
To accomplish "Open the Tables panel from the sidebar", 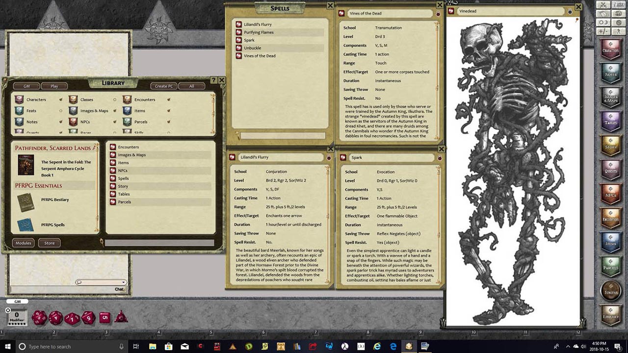I will click(610, 121).
